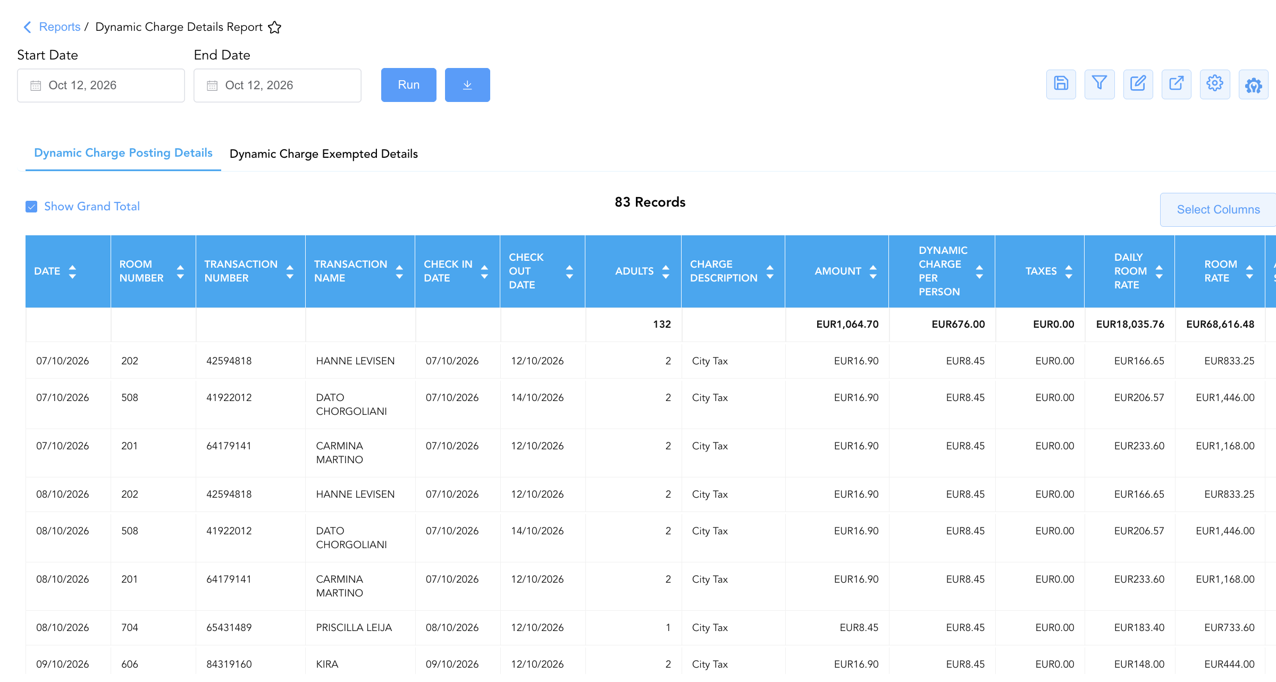Click the download arrow button
Screen dimensions: 1276x682
467,85
